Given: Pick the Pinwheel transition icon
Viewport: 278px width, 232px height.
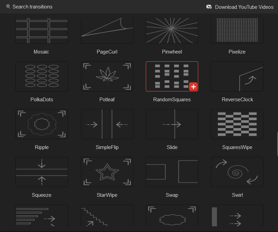Looking at the screenshot, I should [x=172, y=30].
